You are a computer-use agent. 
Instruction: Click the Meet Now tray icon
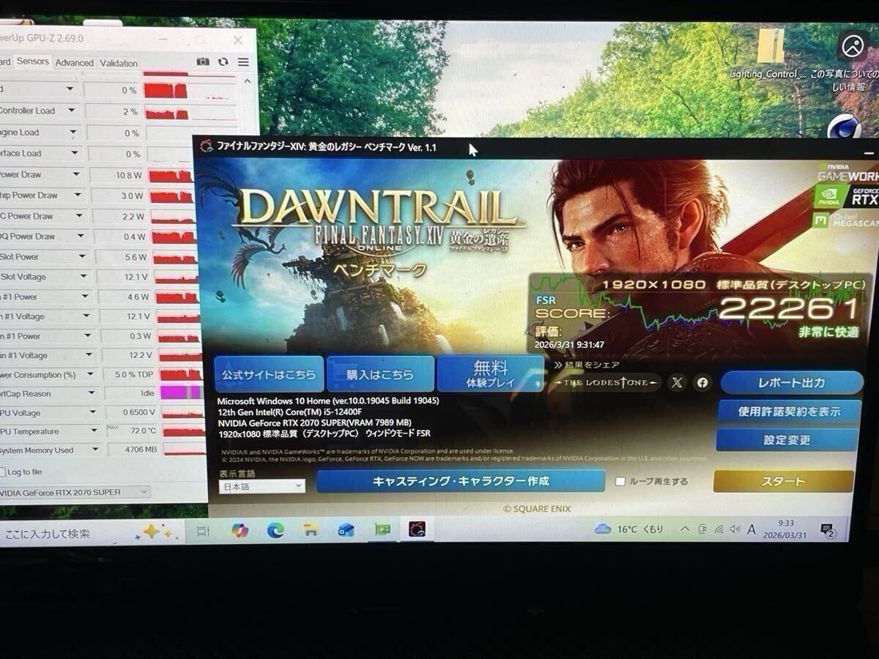(702, 529)
